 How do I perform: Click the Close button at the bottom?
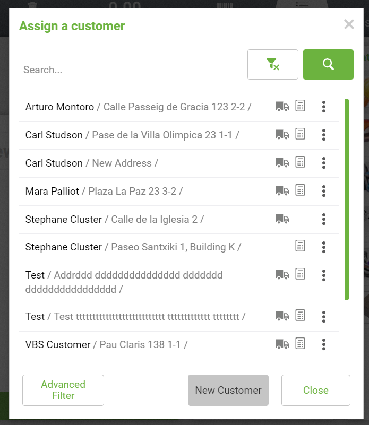(315, 390)
